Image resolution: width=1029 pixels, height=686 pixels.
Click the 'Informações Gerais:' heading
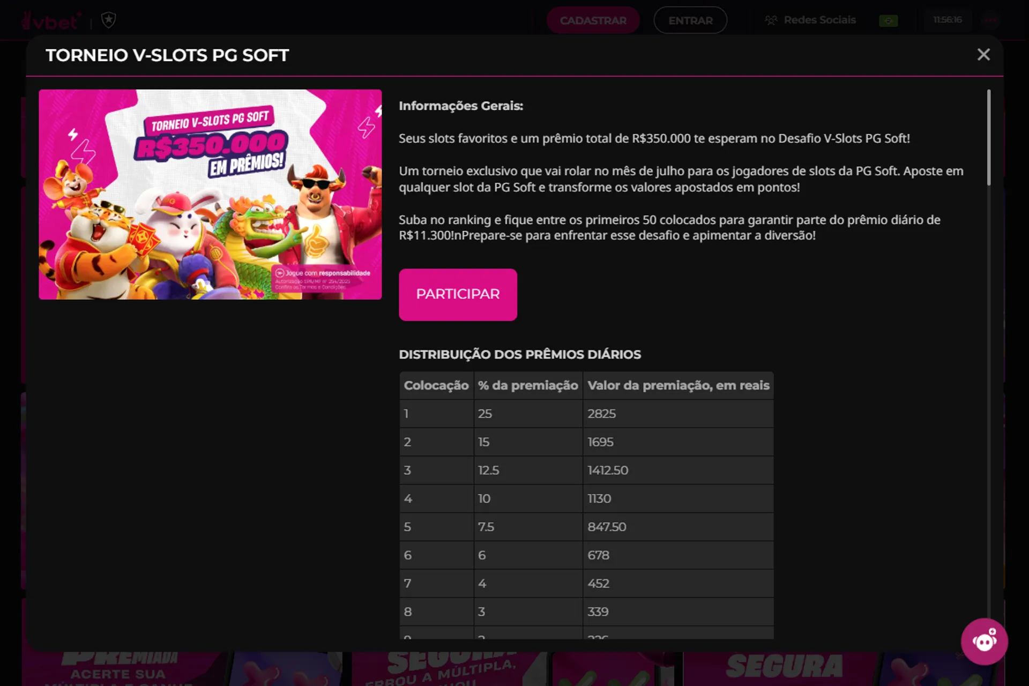click(461, 106)
